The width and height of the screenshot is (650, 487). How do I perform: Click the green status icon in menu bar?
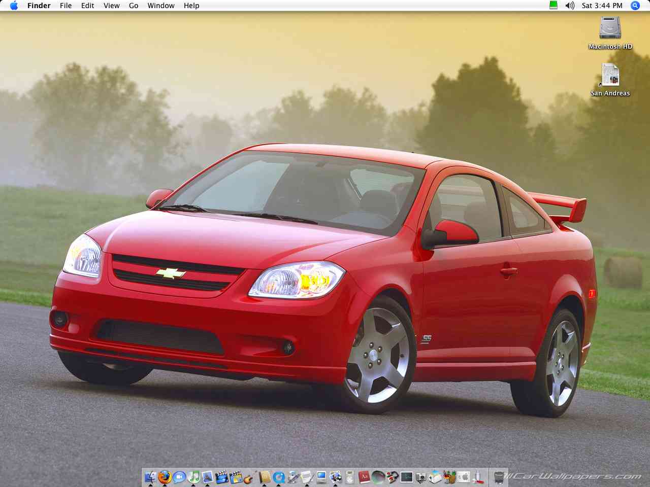tap(554, 6)
